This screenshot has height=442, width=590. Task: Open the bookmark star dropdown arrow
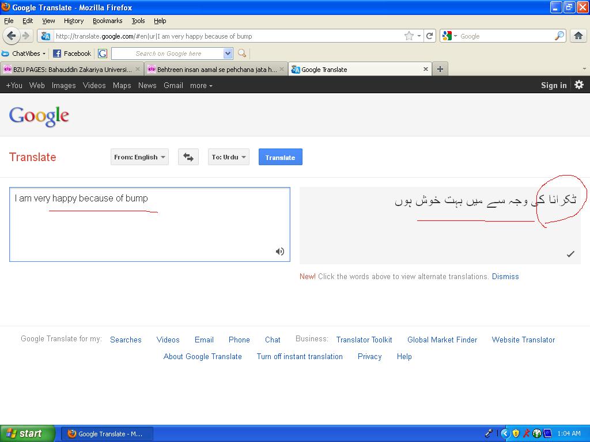tap(419, 36)
